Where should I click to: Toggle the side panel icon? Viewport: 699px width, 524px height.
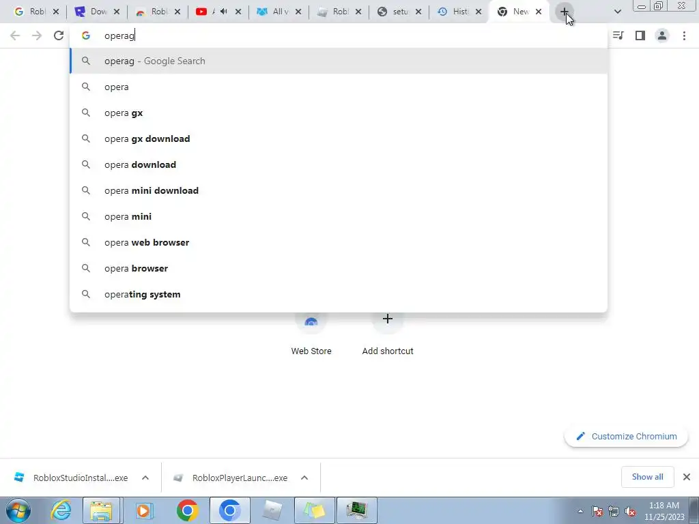tap(640, 35)
